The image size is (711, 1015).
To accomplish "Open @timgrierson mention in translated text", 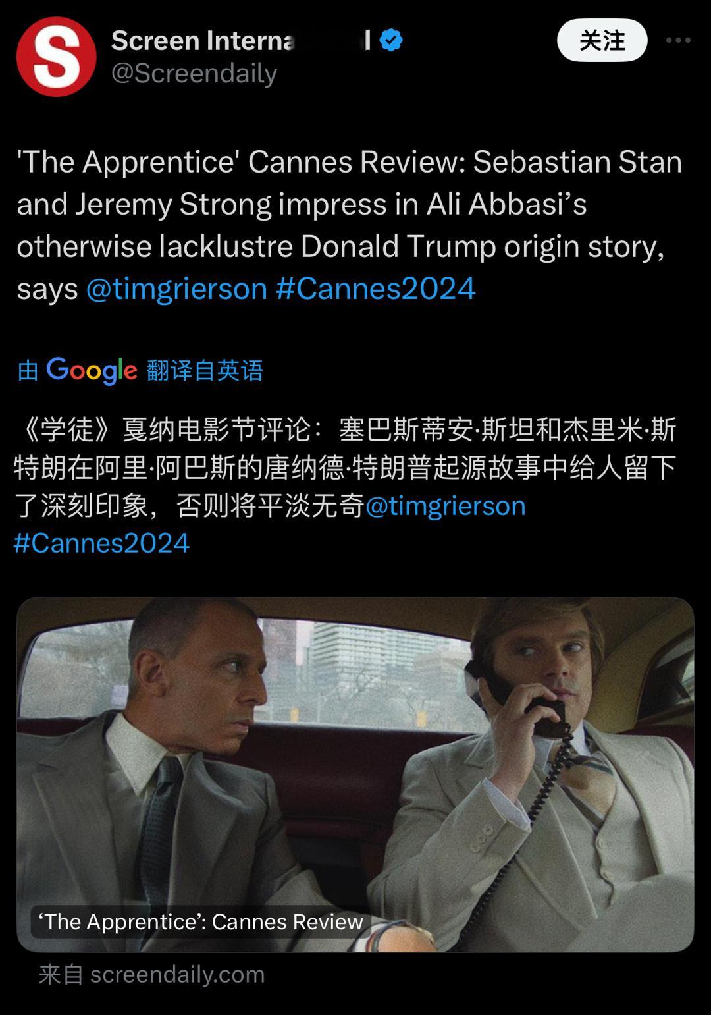I will (445, 506).
